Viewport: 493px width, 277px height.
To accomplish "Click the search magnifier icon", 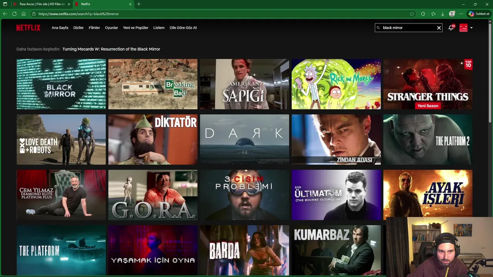I will [378, 28].
